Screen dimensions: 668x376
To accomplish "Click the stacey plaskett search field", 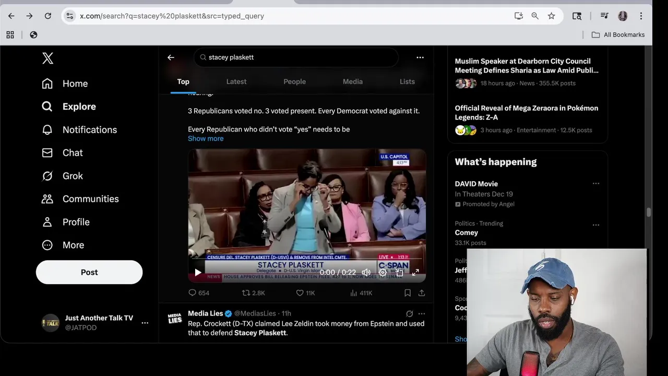I will click(296, 57).
